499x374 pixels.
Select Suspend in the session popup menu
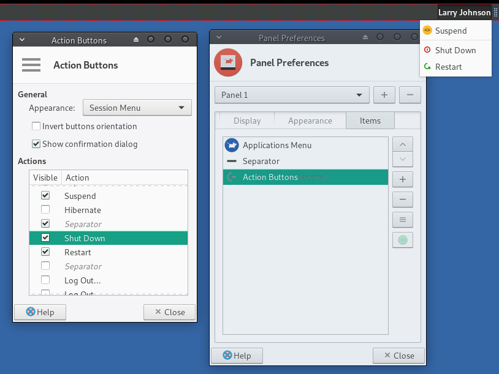click(x=451, y=31)
